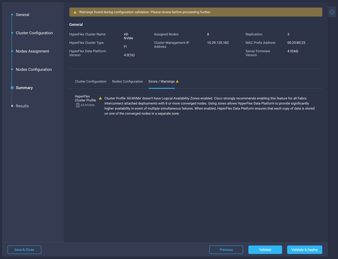Click the HyperFlex Data Platform Version label
338x259 pixels.
pyautogui.click(x=88, y=53)
